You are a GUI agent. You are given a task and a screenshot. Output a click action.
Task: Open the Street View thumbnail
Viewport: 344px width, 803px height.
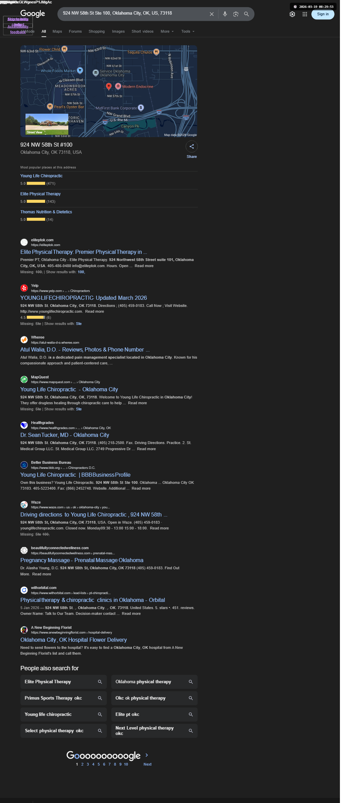click(47, 124)
